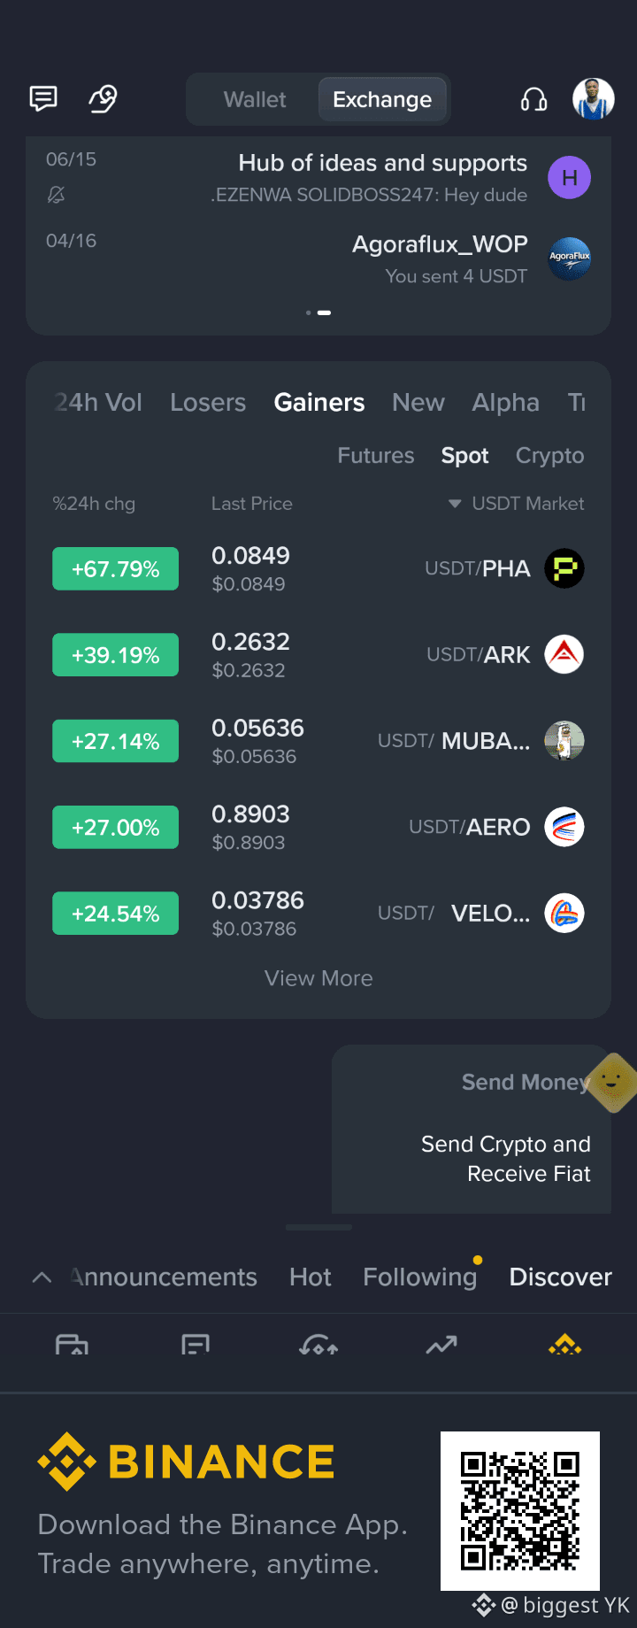This screenshot has width=637, height=1628.
Task: Toggle muted bell on Hub chat
Action: click(56, 195)
